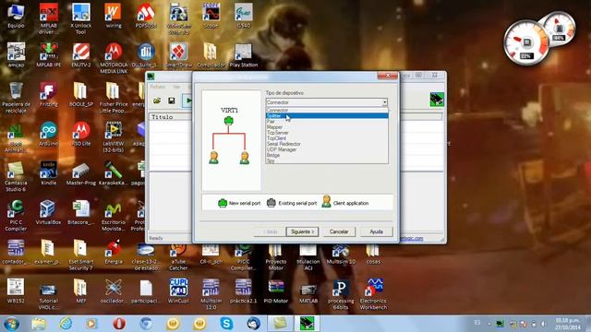This screenshot has width=591, height=332.
Task: Open the X Unlock Tool shortcut
Action: (80, 18)
